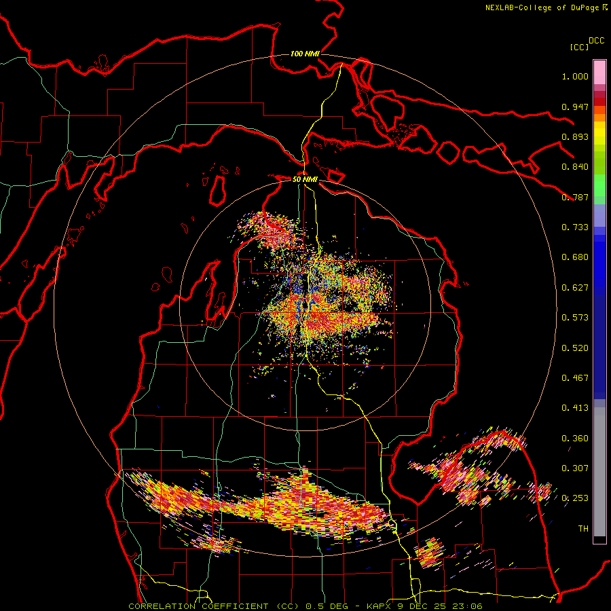The image size is (611, 611).
Task: Click the 0.893 value on color scale
Action: tap(575, 136)
